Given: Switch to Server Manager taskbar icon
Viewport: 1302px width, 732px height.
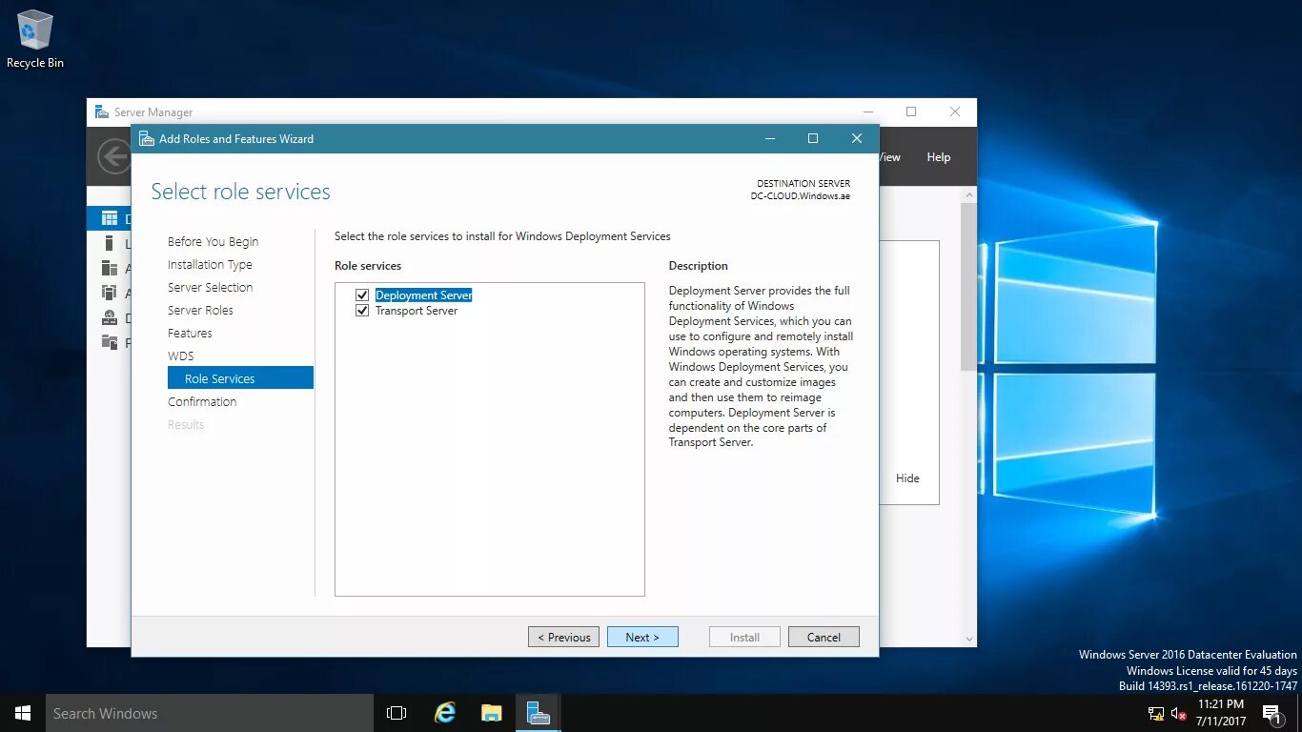Looking at the screenshot, I should pos(538,713).
